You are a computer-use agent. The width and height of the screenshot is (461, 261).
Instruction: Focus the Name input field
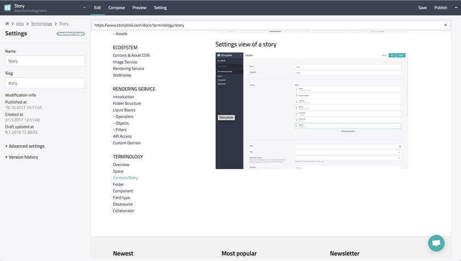pos(45,61)
